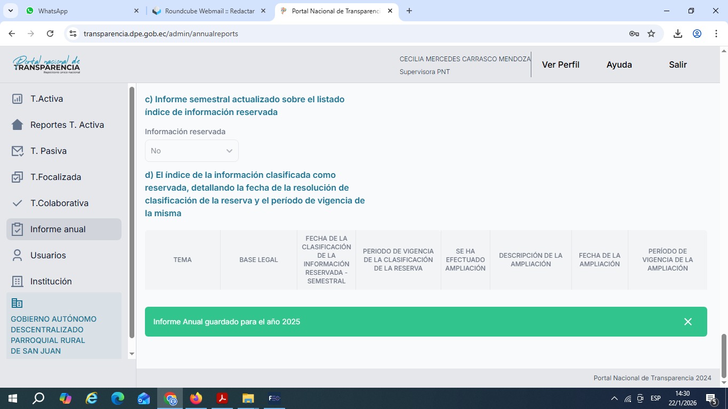728x409 pixels.
Task: Expand the Información reservada dropdown
Action: coord(191,151)
